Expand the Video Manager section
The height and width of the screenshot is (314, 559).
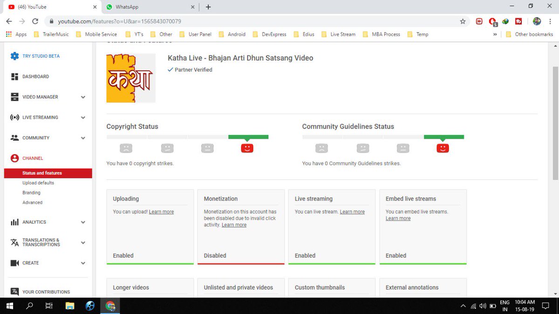pyautogui.click(x=83, y=97)
